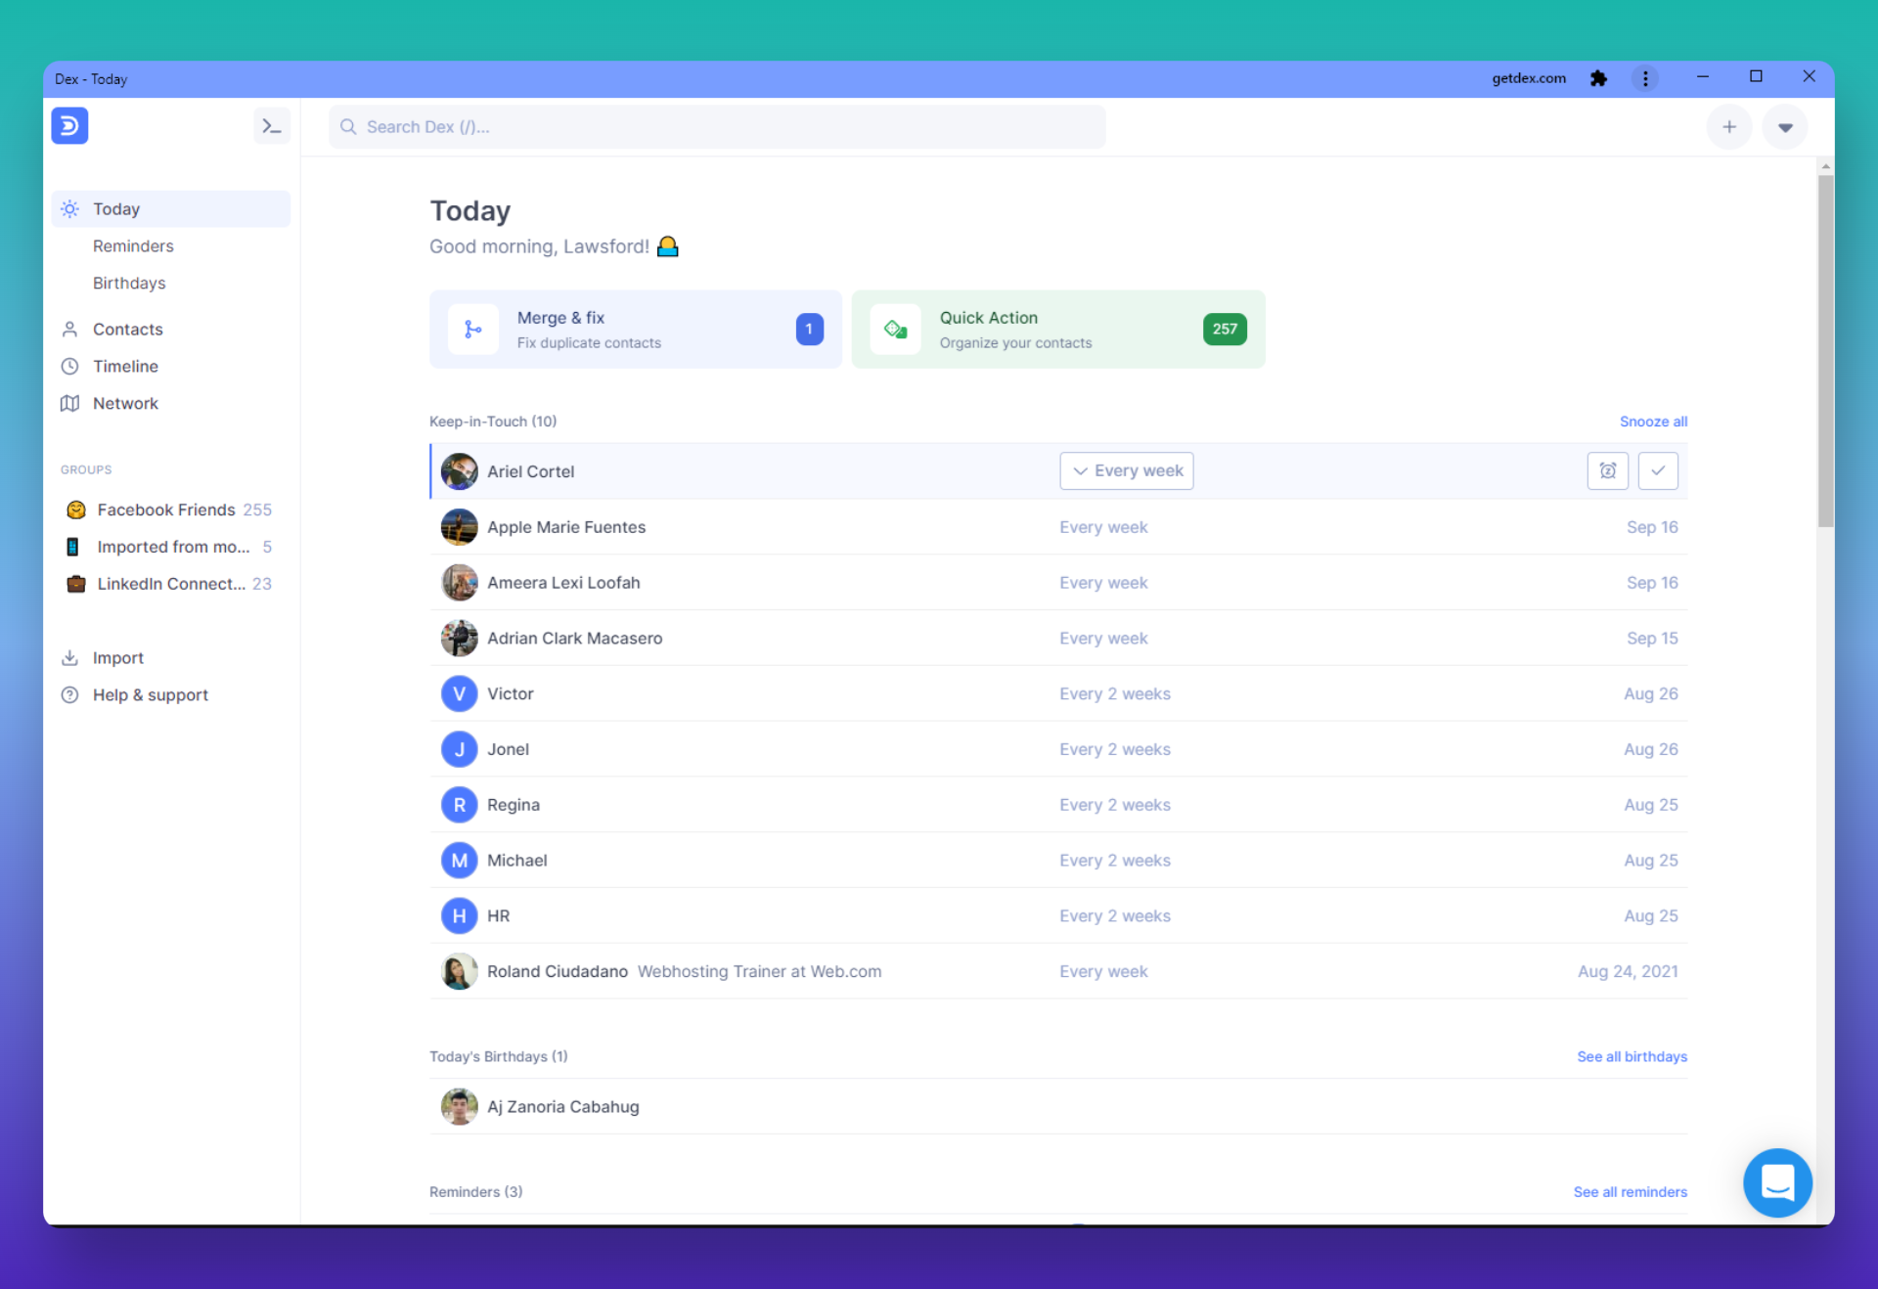Image resolution: width=1878 pixels, height=1289 pixels.
Task: Open Birthdays under Today
Action: (x=129, y=284)
